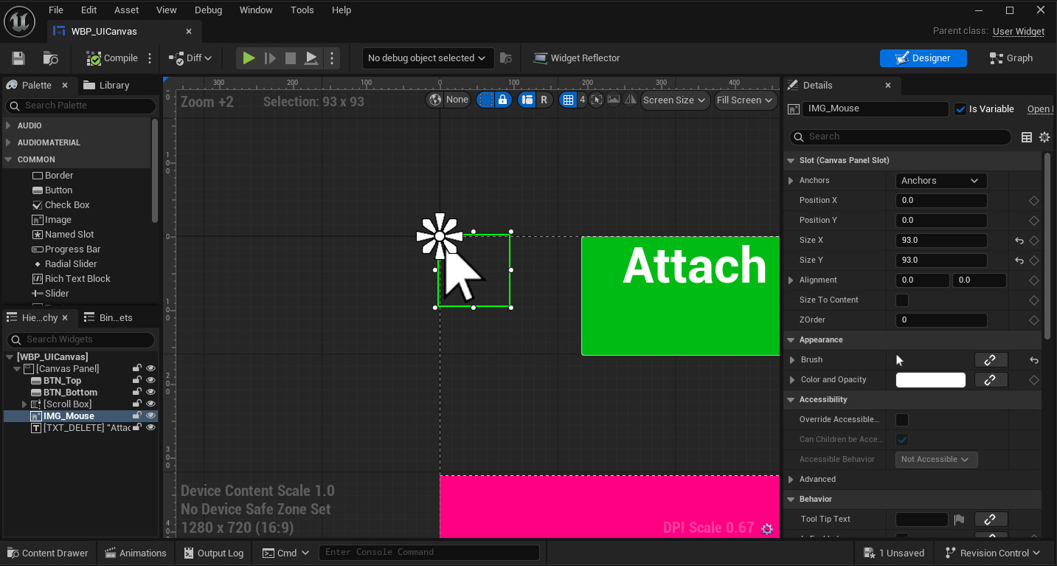Switch to the Graph tab

click(1011, 58)
